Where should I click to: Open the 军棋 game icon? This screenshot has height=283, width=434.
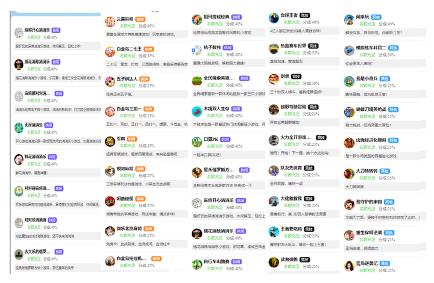click(x=110, y=141)
